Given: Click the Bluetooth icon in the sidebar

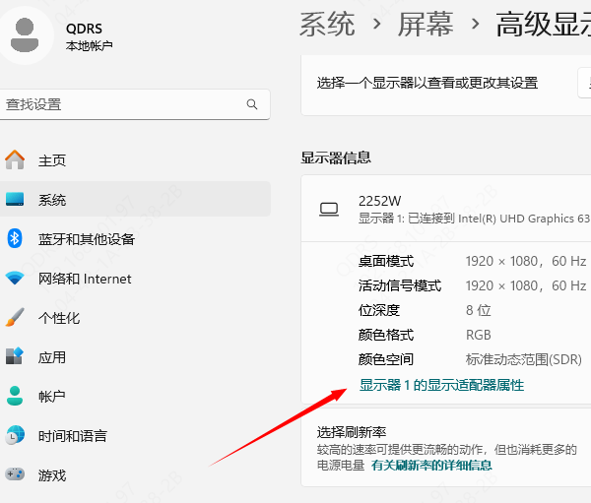Looking at the screenshot, I should click(x=15, y=238).
